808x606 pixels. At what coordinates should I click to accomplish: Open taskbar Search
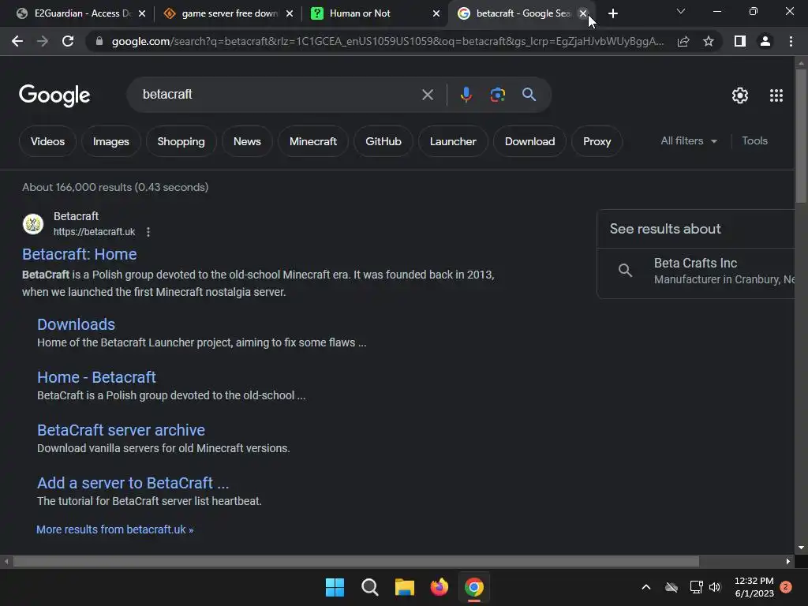[x=369, y=587]
